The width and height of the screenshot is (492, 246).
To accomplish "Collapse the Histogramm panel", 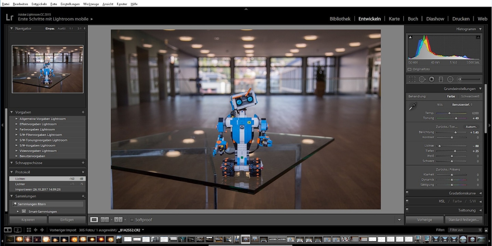I will [480, 29].
